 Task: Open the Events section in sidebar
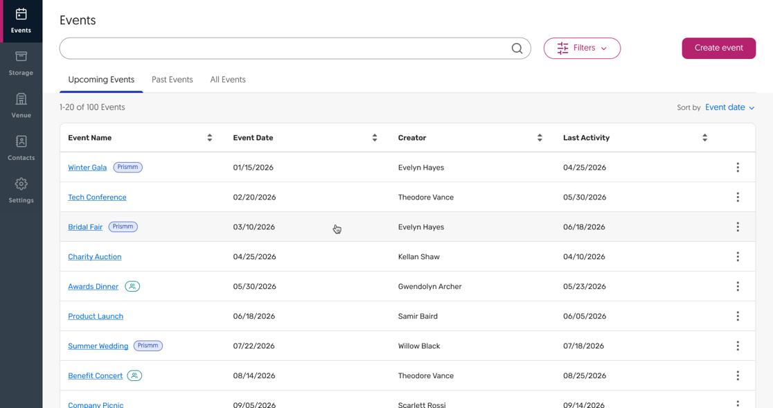tap(21, 21)
